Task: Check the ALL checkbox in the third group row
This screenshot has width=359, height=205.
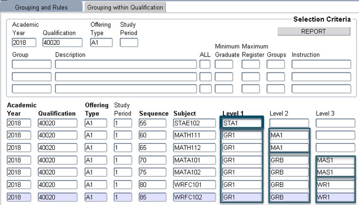Action: coord(205,89)
